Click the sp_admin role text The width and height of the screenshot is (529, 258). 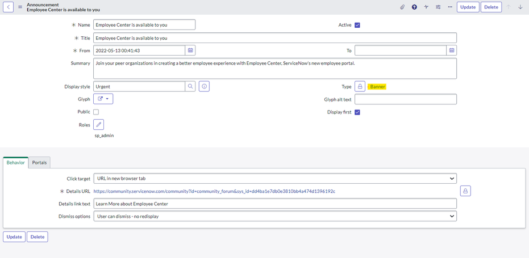[x=104, y=136]
